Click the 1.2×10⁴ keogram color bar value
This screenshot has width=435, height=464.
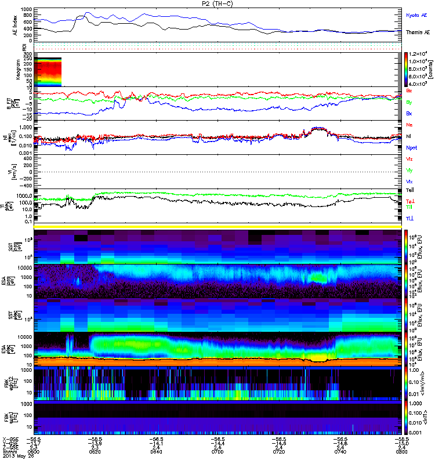418,54
